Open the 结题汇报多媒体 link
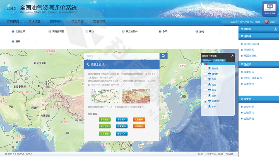279x157 pixels. coord(253,78)
